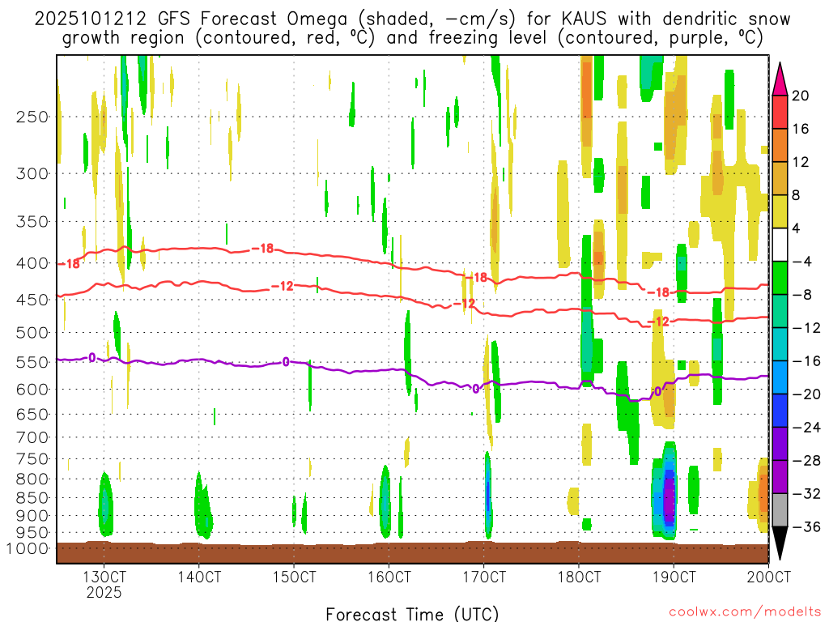Click the 600 pressure level label
The width and height of the screenshot is (829, 622).
[32, 390]
